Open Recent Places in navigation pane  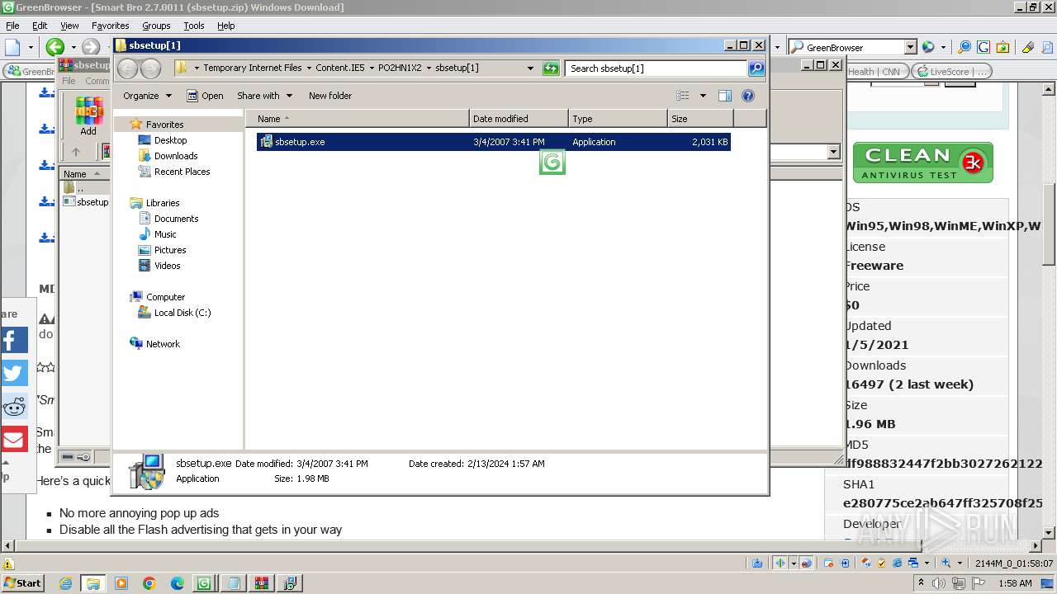(182, 172)
